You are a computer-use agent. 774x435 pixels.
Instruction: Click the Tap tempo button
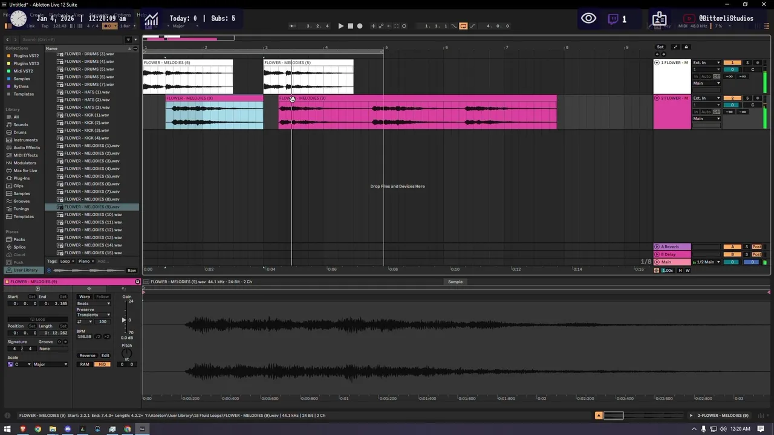pos(45,26)
